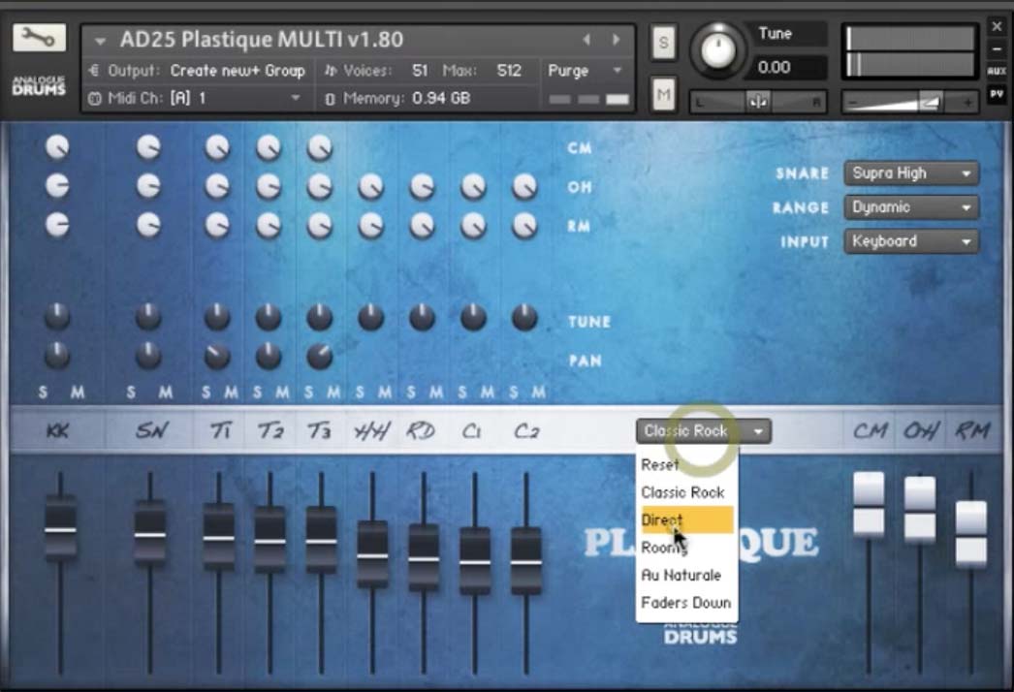Mute the T1 tom channel

[232, 392]
